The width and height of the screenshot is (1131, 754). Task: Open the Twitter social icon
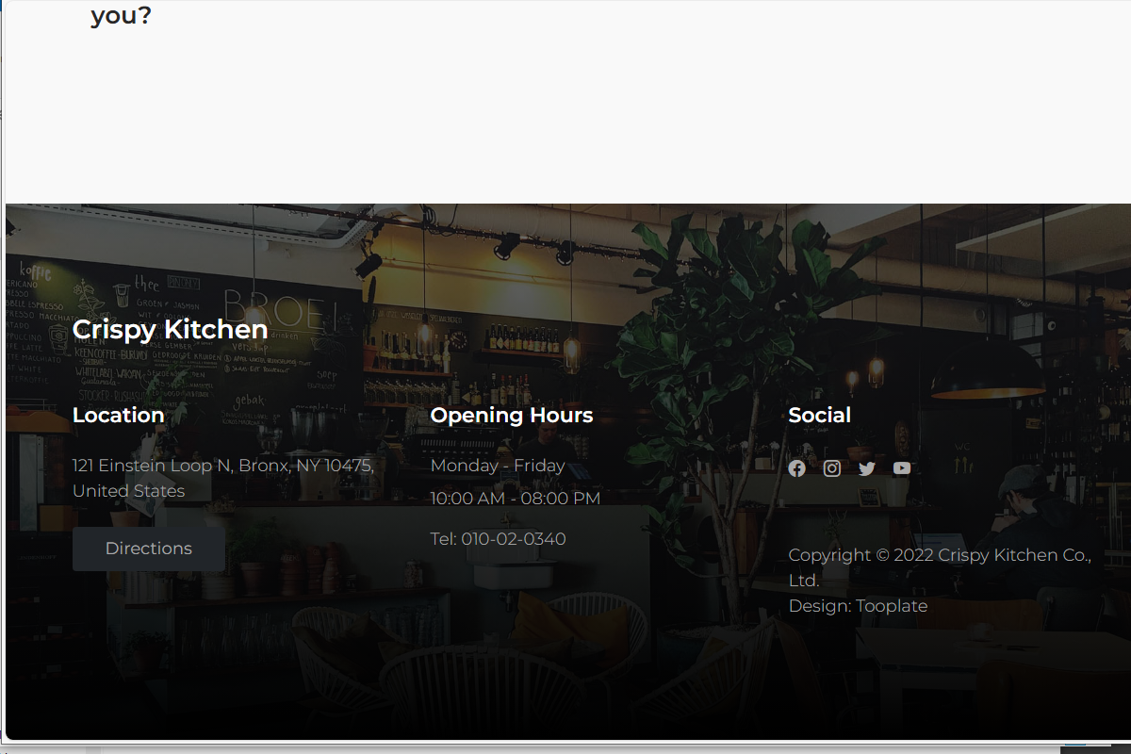coord(867,468)
